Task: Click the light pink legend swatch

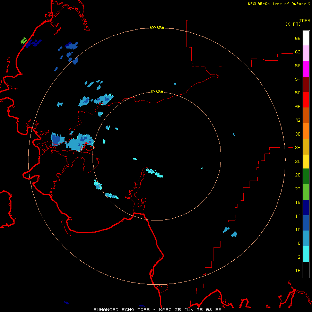Action: coord(306,53)
